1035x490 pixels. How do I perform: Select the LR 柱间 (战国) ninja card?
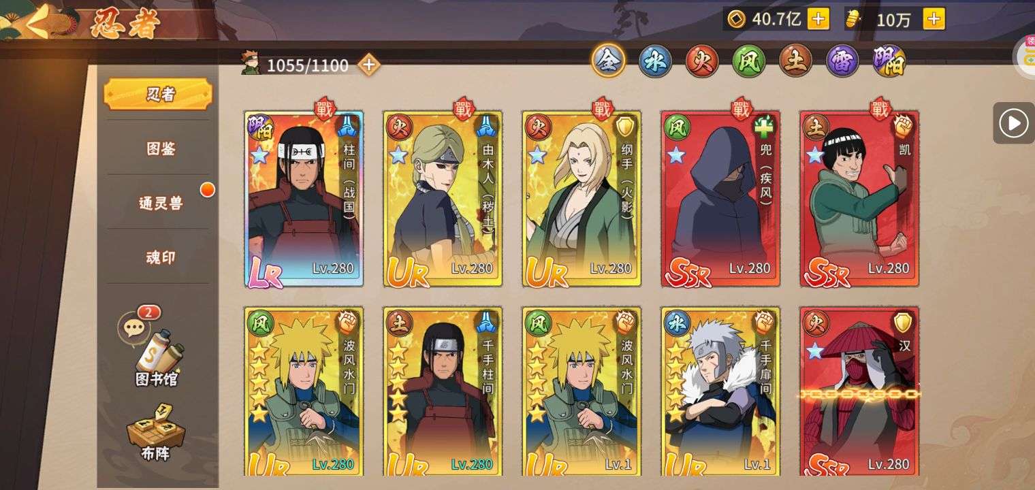point(304,199)
